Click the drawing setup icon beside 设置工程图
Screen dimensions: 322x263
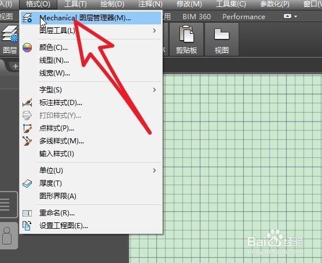[27, 226]
